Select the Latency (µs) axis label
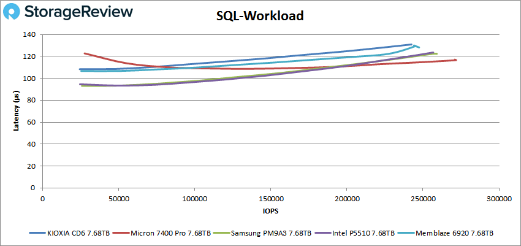Viewport: 521px width, 246px height. tap(15, 110)
